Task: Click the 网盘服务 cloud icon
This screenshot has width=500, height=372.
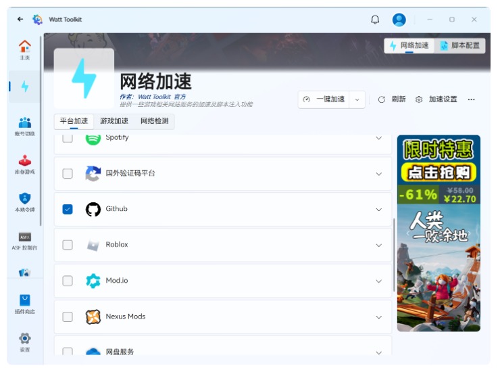Action: 93,351
